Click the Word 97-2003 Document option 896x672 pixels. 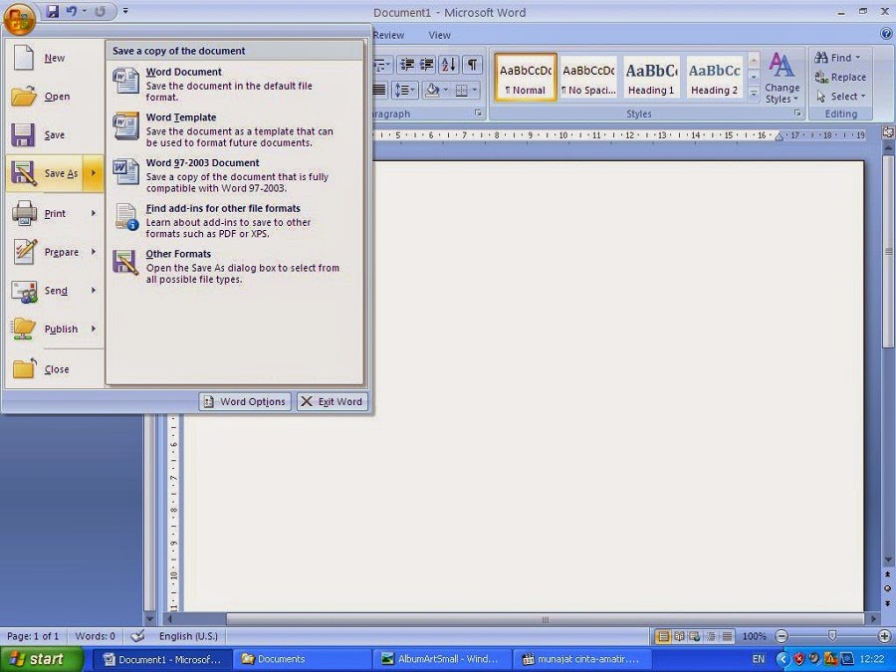pyautogui.click(x=234, y=175)
